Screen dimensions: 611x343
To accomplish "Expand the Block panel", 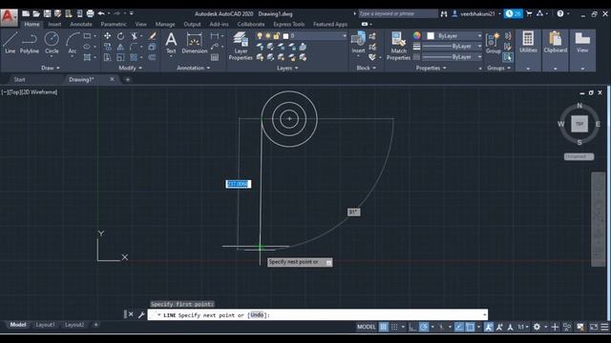I will pyautogui.click(x=367, y=68).
